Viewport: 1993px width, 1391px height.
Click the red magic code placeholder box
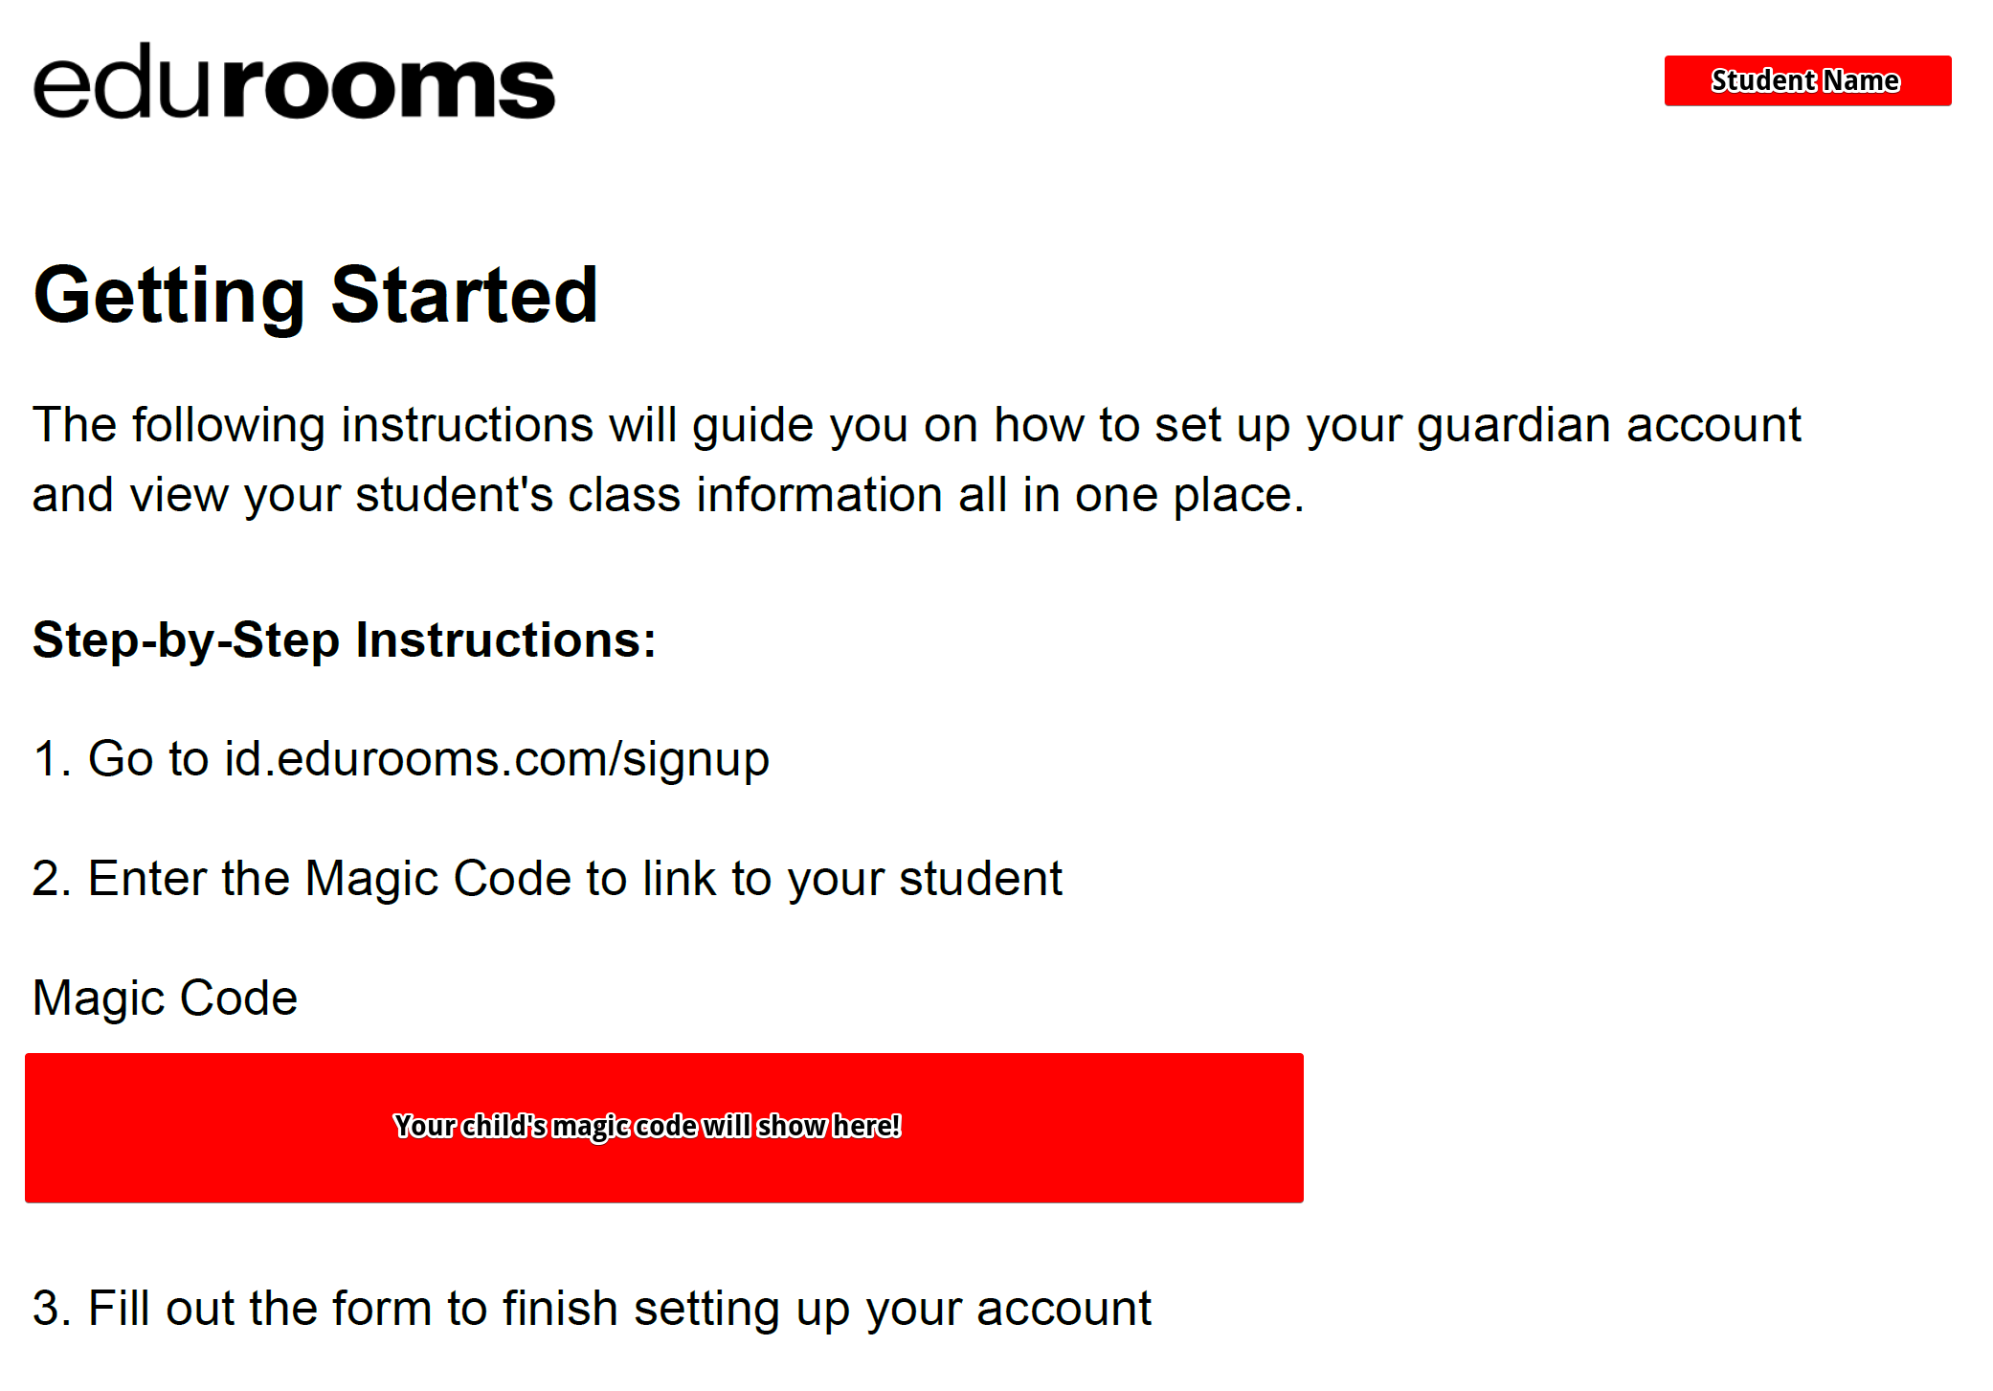click(664, 1128)
